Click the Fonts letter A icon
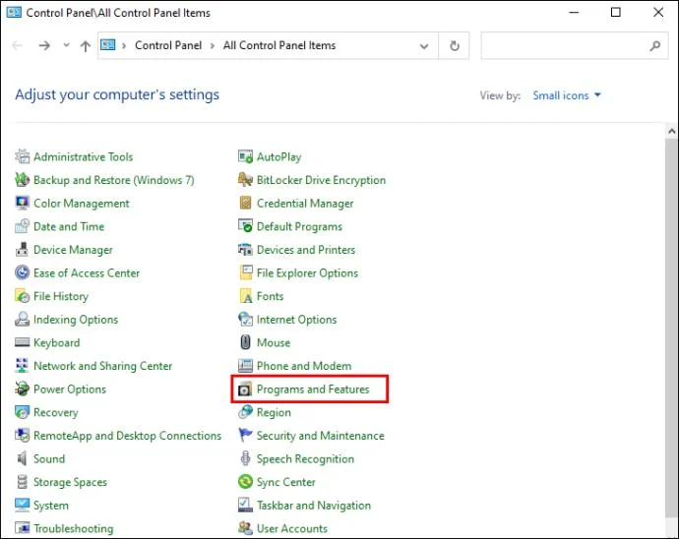The image size is (679, 539). click(x=246, y=296)
